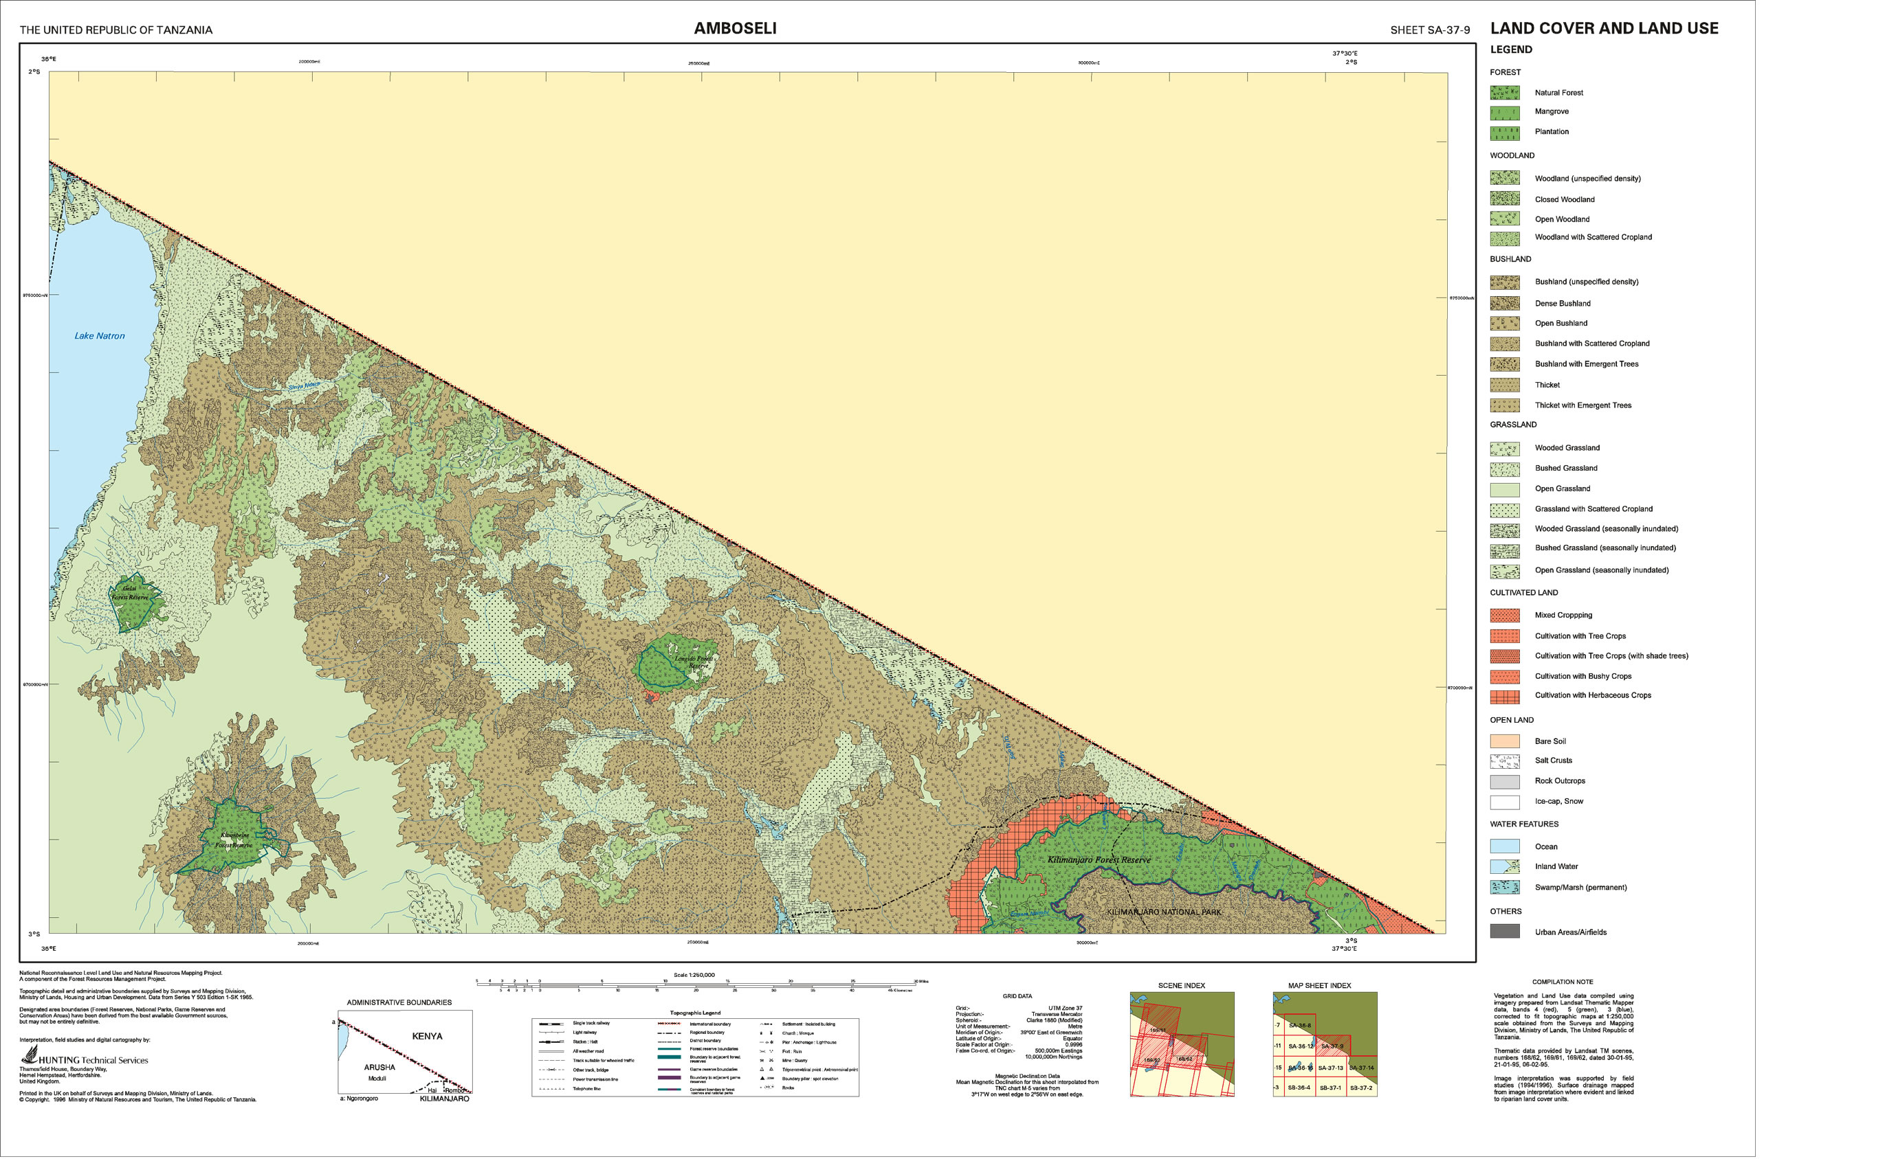Click the Mangrove legend swatch
The width and height of the screenshot is (1896, 1159).
pos(1503,113)
